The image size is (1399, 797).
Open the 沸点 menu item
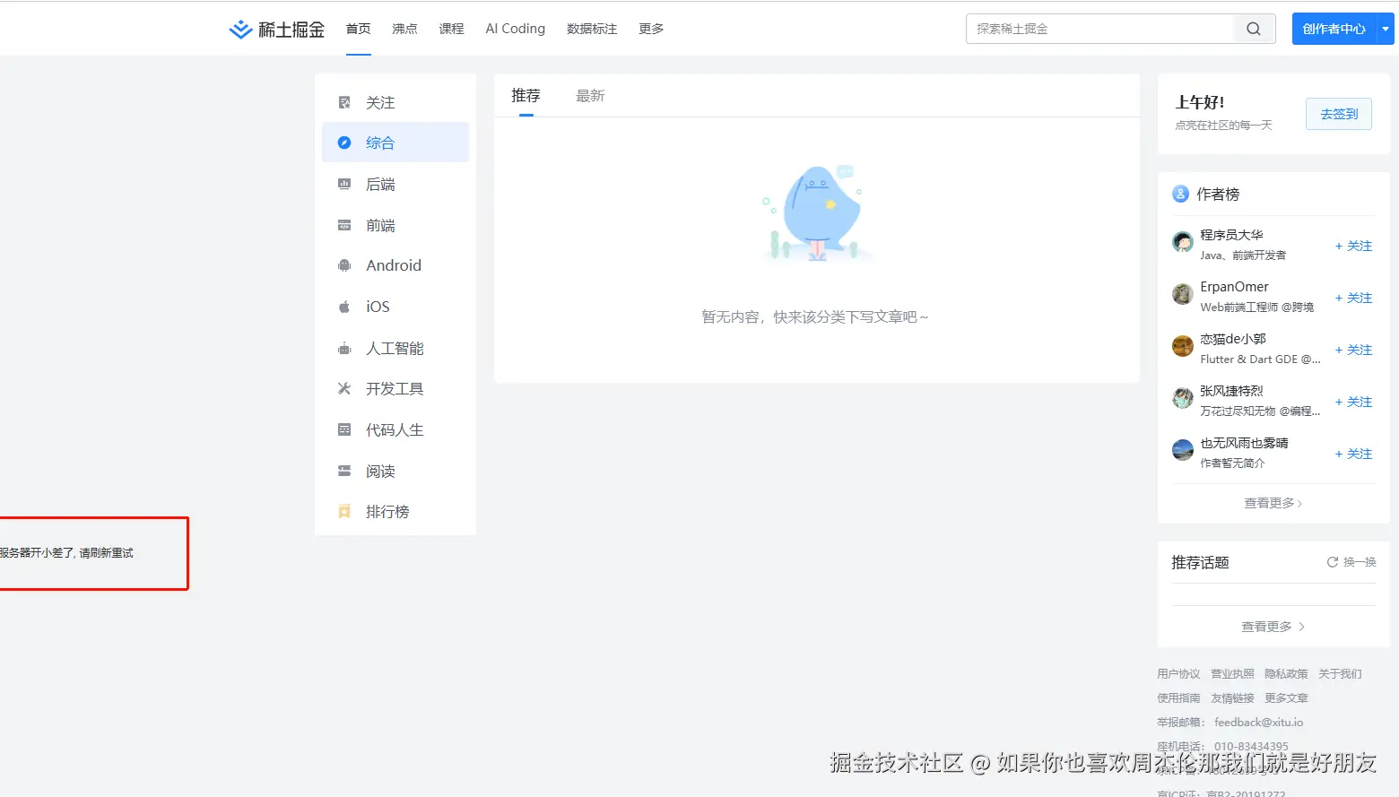[404, 28]
